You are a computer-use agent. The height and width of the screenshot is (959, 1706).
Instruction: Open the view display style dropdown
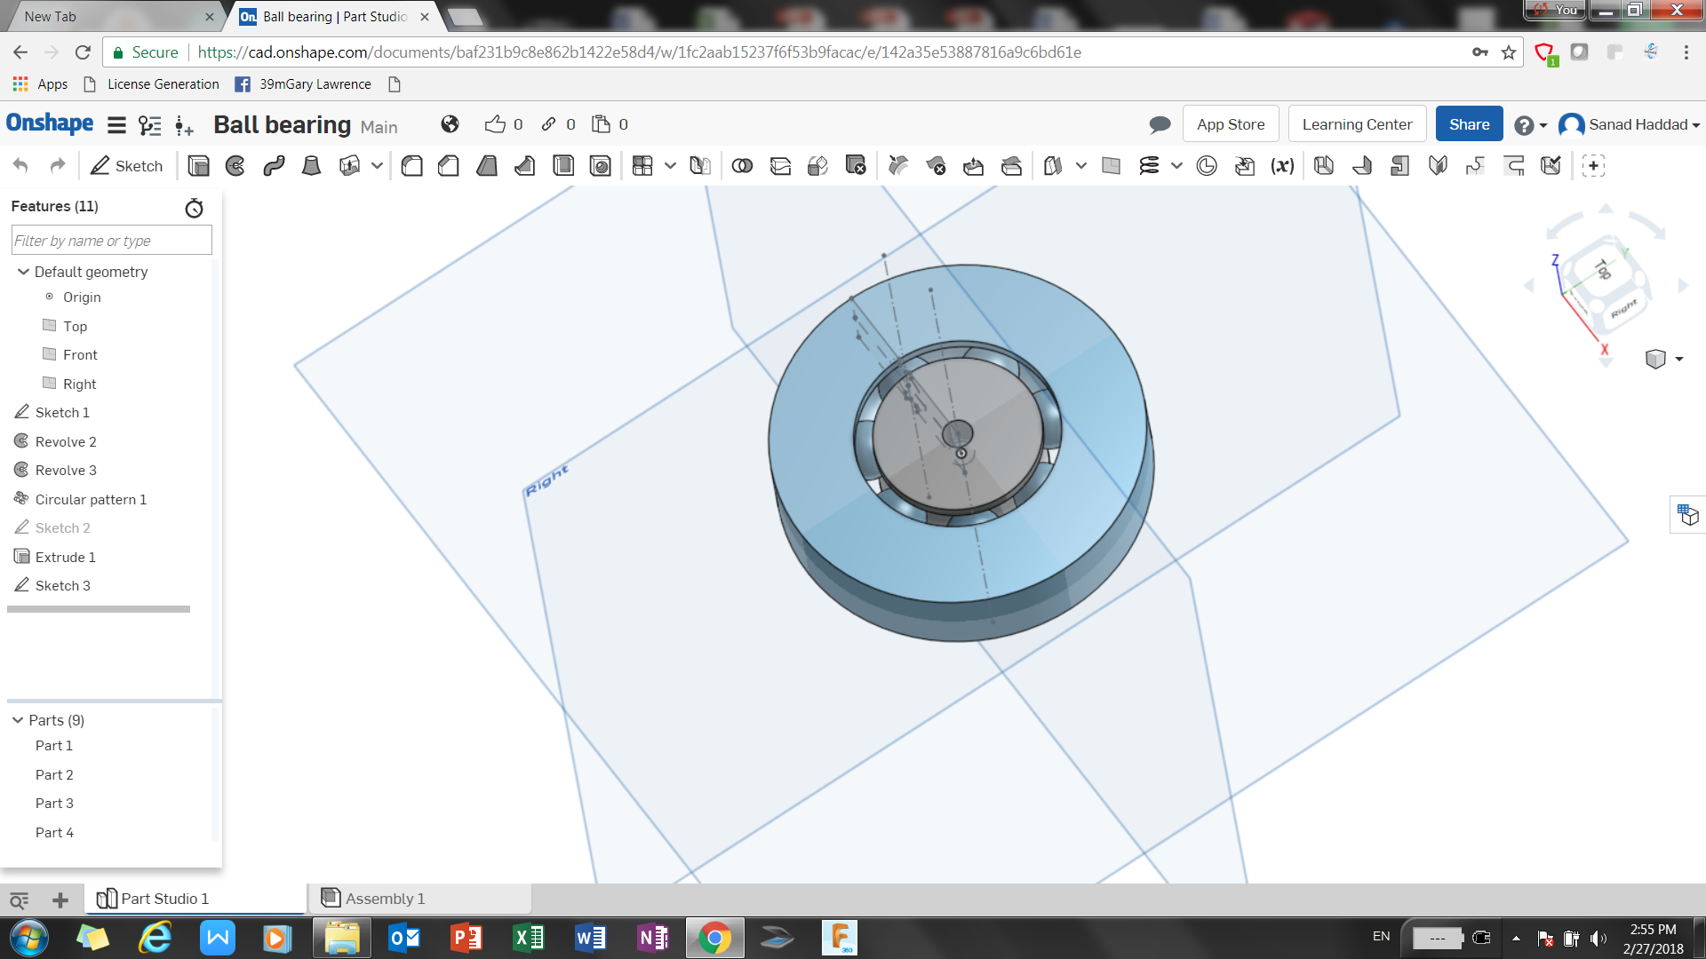1678,359
